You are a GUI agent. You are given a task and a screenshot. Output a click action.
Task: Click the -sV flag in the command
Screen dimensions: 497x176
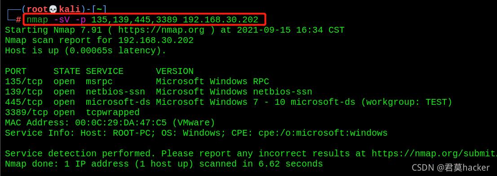[x=62, y=20]
